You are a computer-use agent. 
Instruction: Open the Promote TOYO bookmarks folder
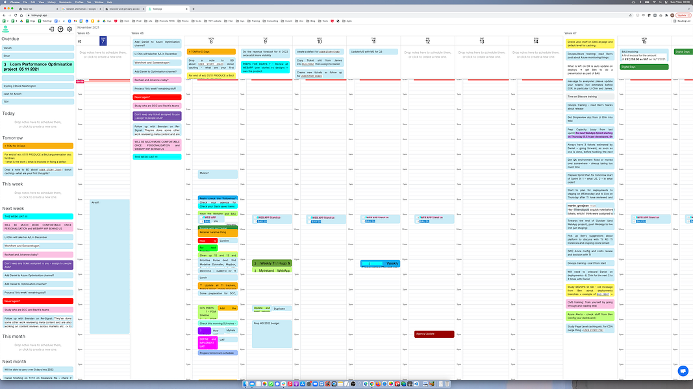(x=165, y=21)
